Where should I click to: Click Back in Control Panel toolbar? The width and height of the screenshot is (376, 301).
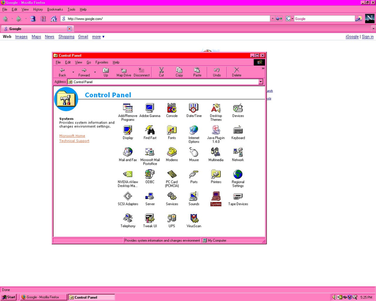(63, 72)
